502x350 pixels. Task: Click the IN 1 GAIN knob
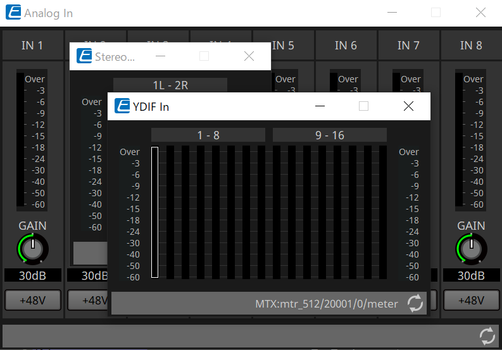tap(32, 249)
